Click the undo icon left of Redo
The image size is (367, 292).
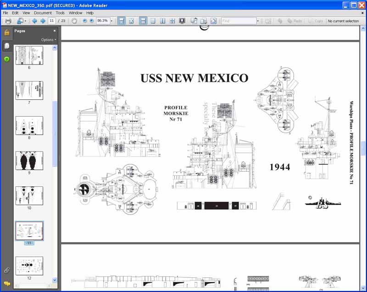(x=280, y=21)
